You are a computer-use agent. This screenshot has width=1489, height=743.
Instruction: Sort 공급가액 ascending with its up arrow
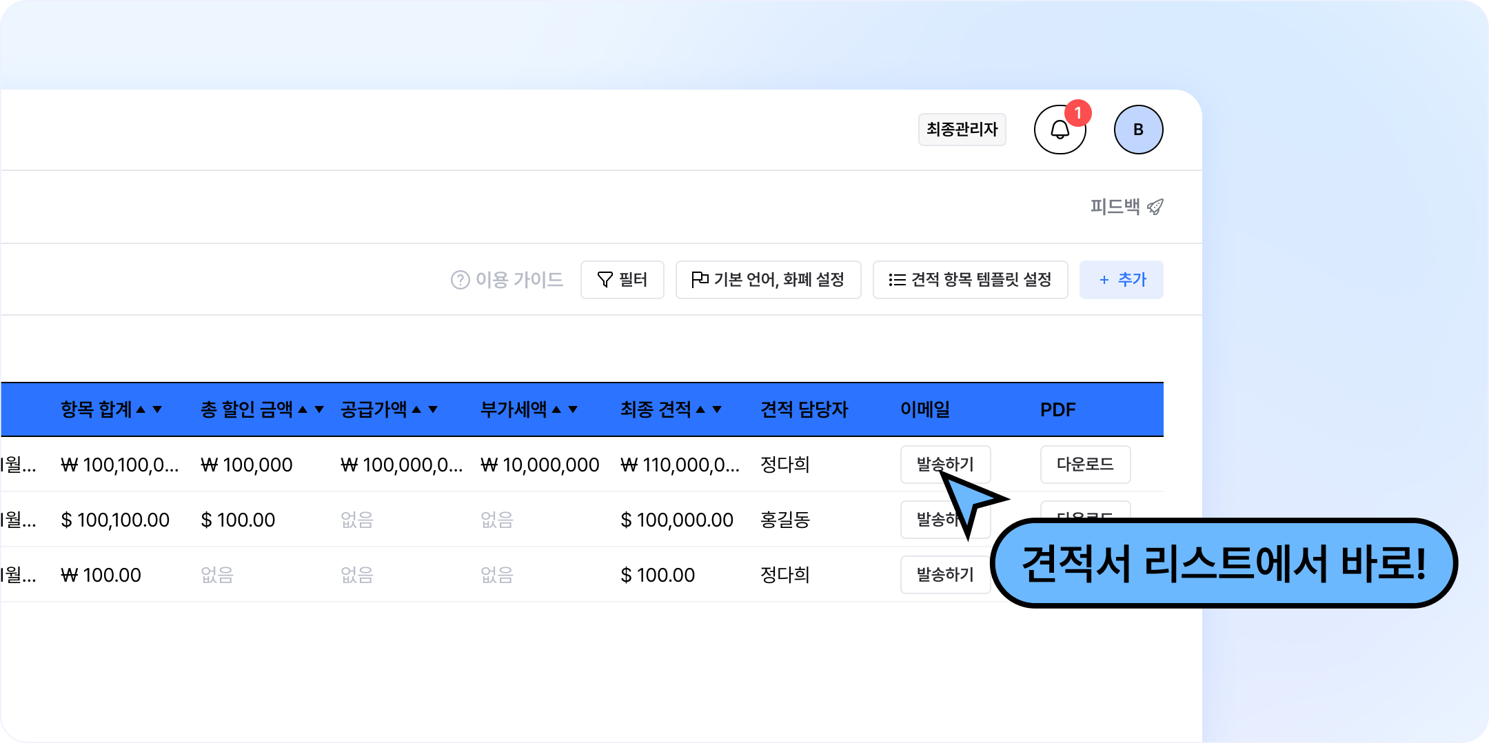click(416, 409)
